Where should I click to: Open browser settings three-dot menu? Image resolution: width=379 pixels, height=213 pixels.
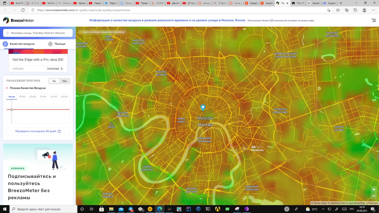click(373, 10)
